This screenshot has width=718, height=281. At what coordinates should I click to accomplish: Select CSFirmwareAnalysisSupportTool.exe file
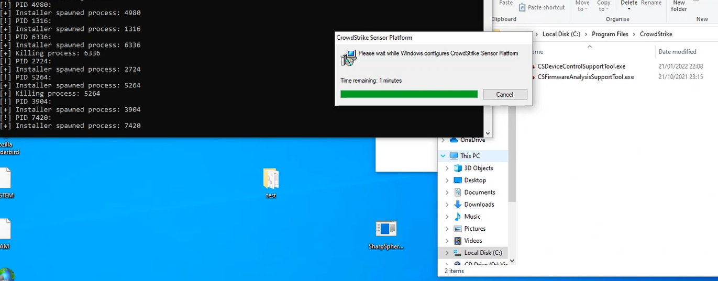586,77
